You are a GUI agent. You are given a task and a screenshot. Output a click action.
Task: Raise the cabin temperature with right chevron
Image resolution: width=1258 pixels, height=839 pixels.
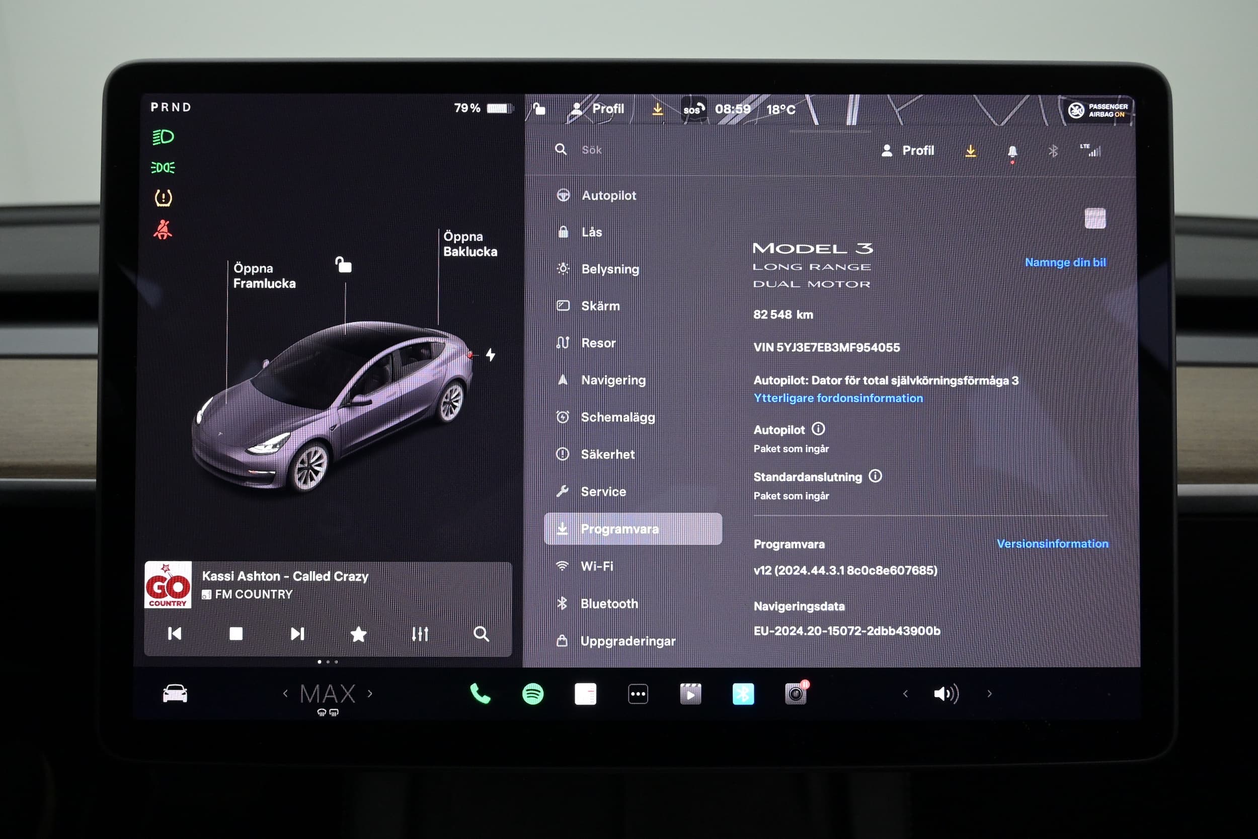370,694
